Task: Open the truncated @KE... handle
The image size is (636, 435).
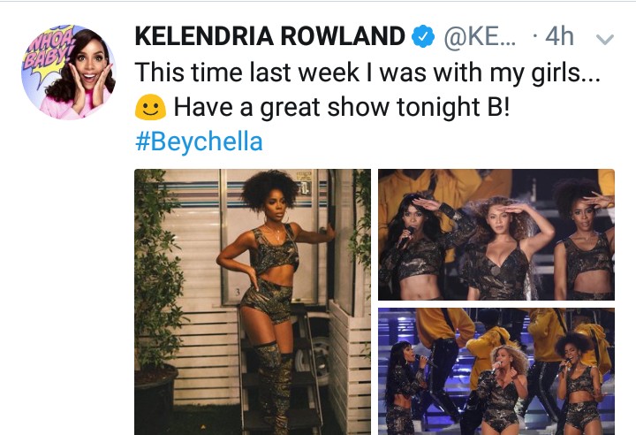Action: 480,36
